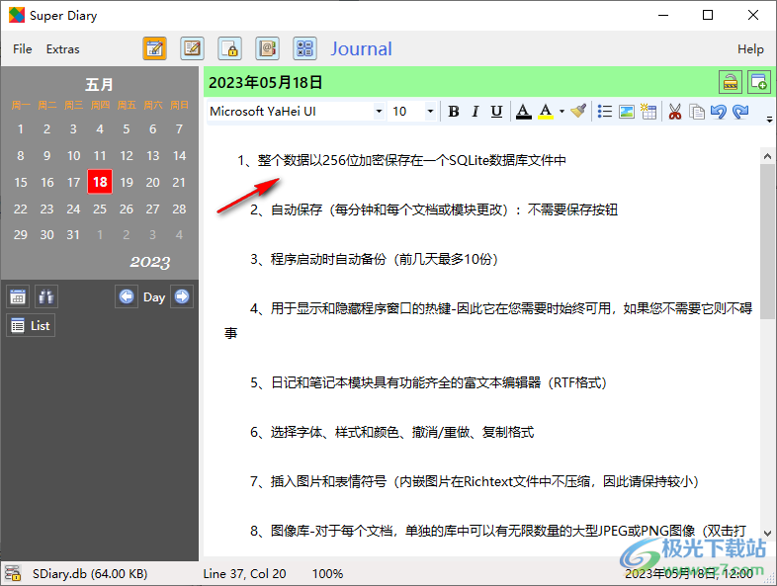Insert a table using the table icon
Viewport: 777px width, 586px height.
coord(648,112)
